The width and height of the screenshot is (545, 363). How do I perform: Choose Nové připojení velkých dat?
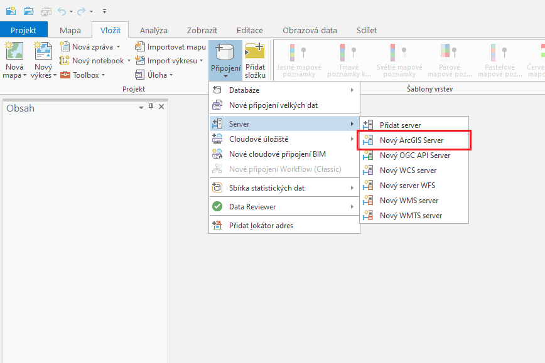pos(284,105)
